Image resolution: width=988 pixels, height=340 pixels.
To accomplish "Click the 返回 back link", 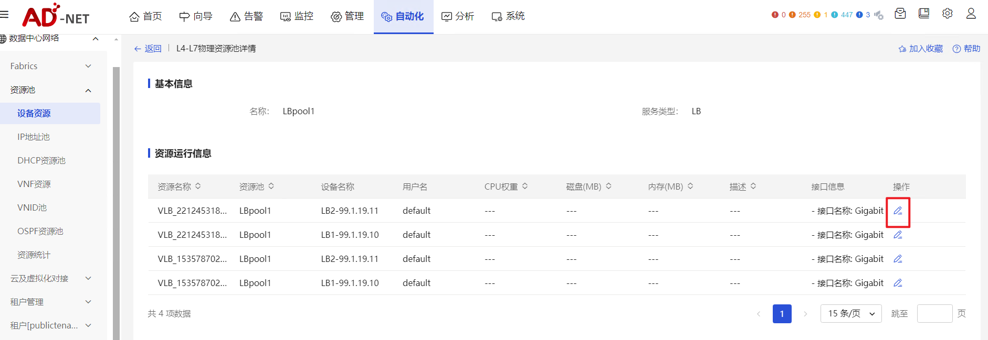I will 148,49.
